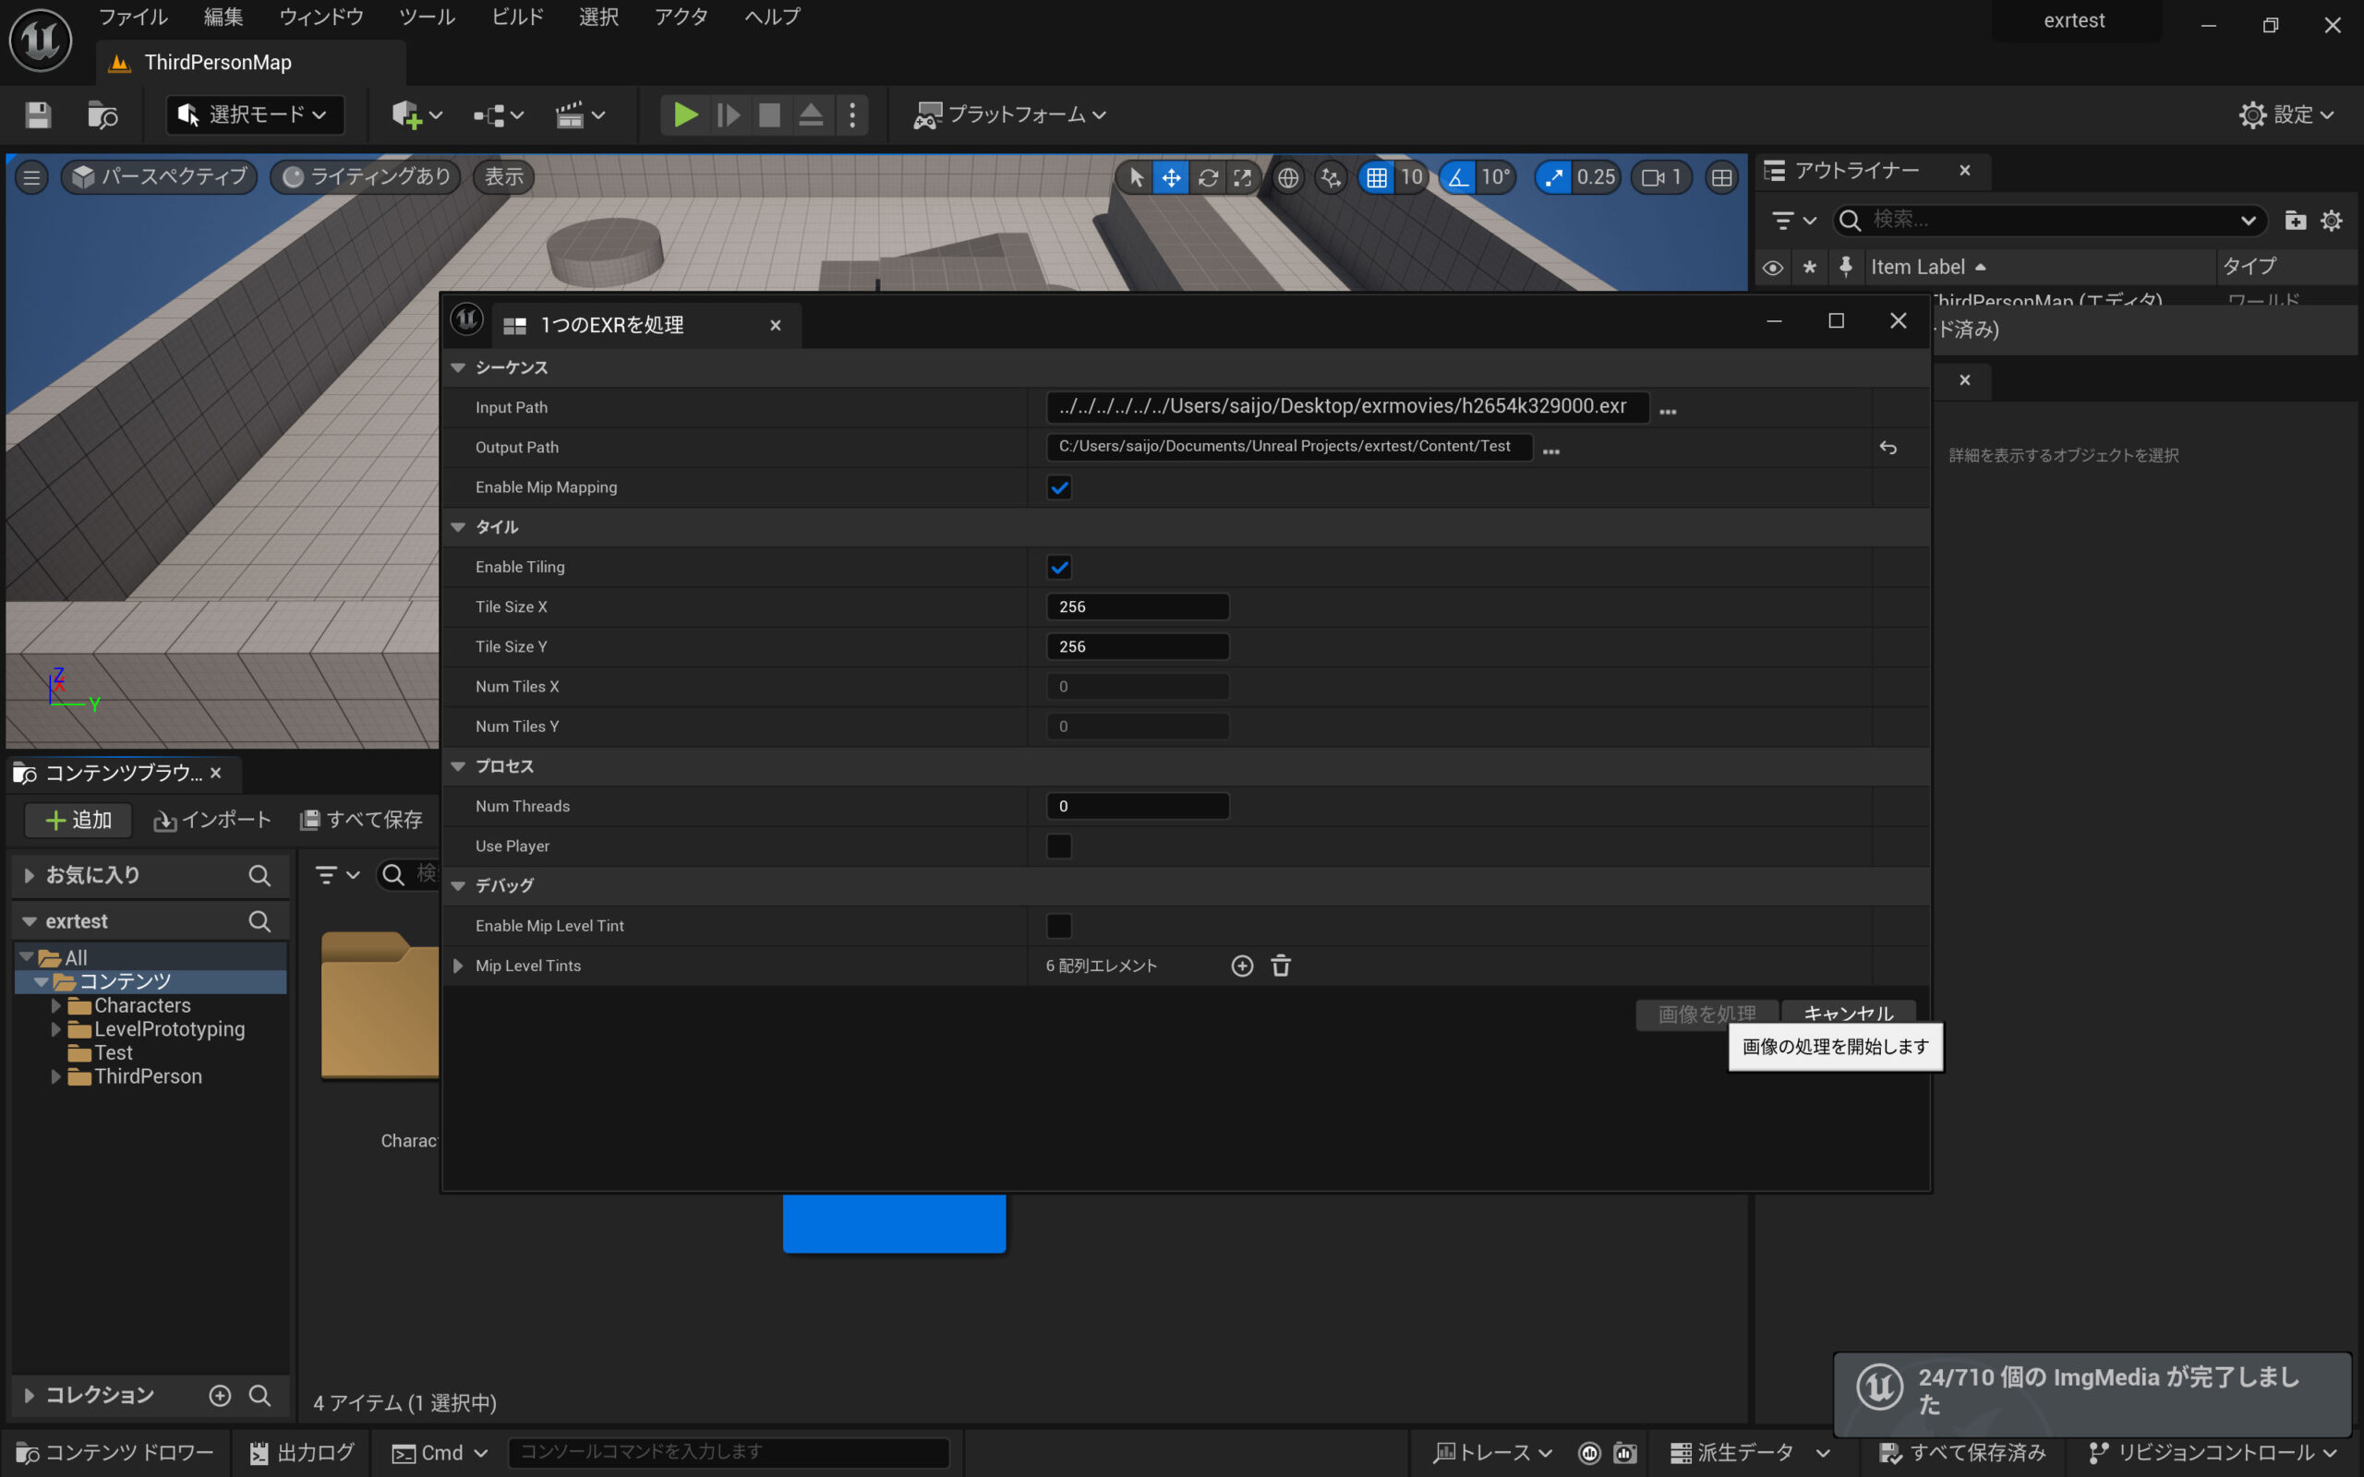Image resolution: width=2364 pixels, height=1477 pixels.
Task: Select the translate (move) gizmo tool
Action: tap(1170, 178)
